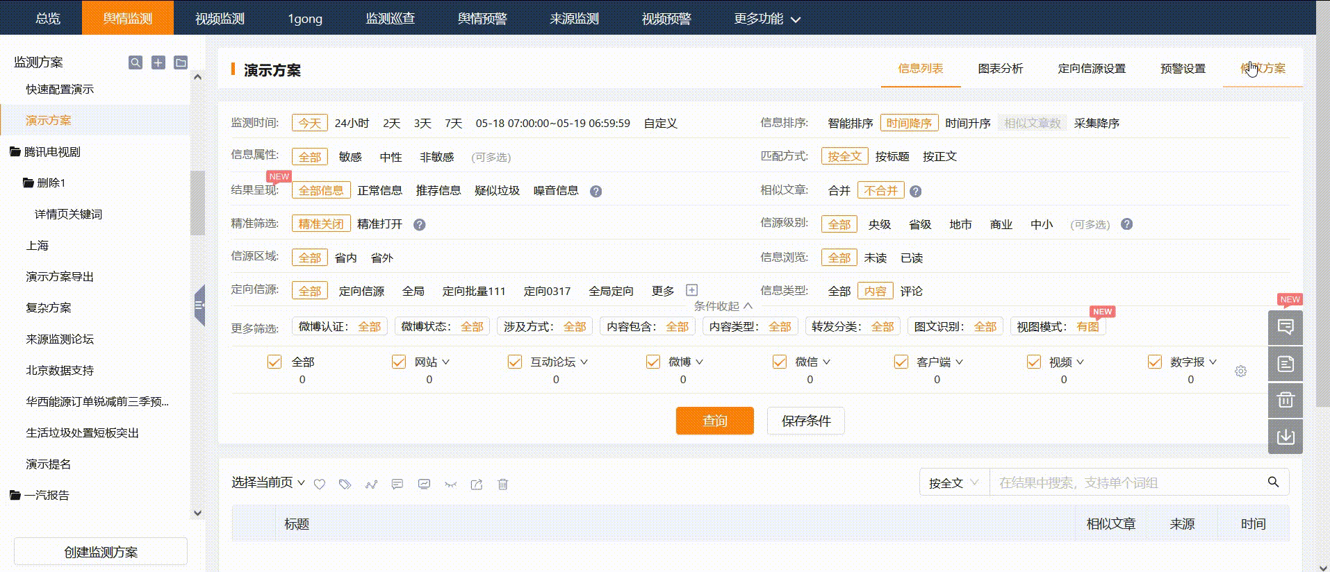Open the gear settings beside source type row
Screen dimensions: 1330x572
[1241, 371]
